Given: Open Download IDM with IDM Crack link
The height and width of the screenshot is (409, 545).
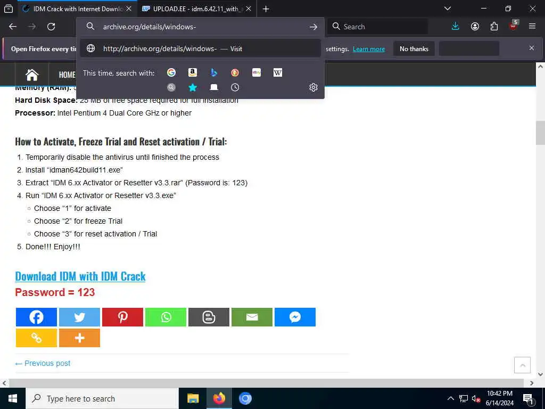Looking at the screenshot, I should (80, 276).
